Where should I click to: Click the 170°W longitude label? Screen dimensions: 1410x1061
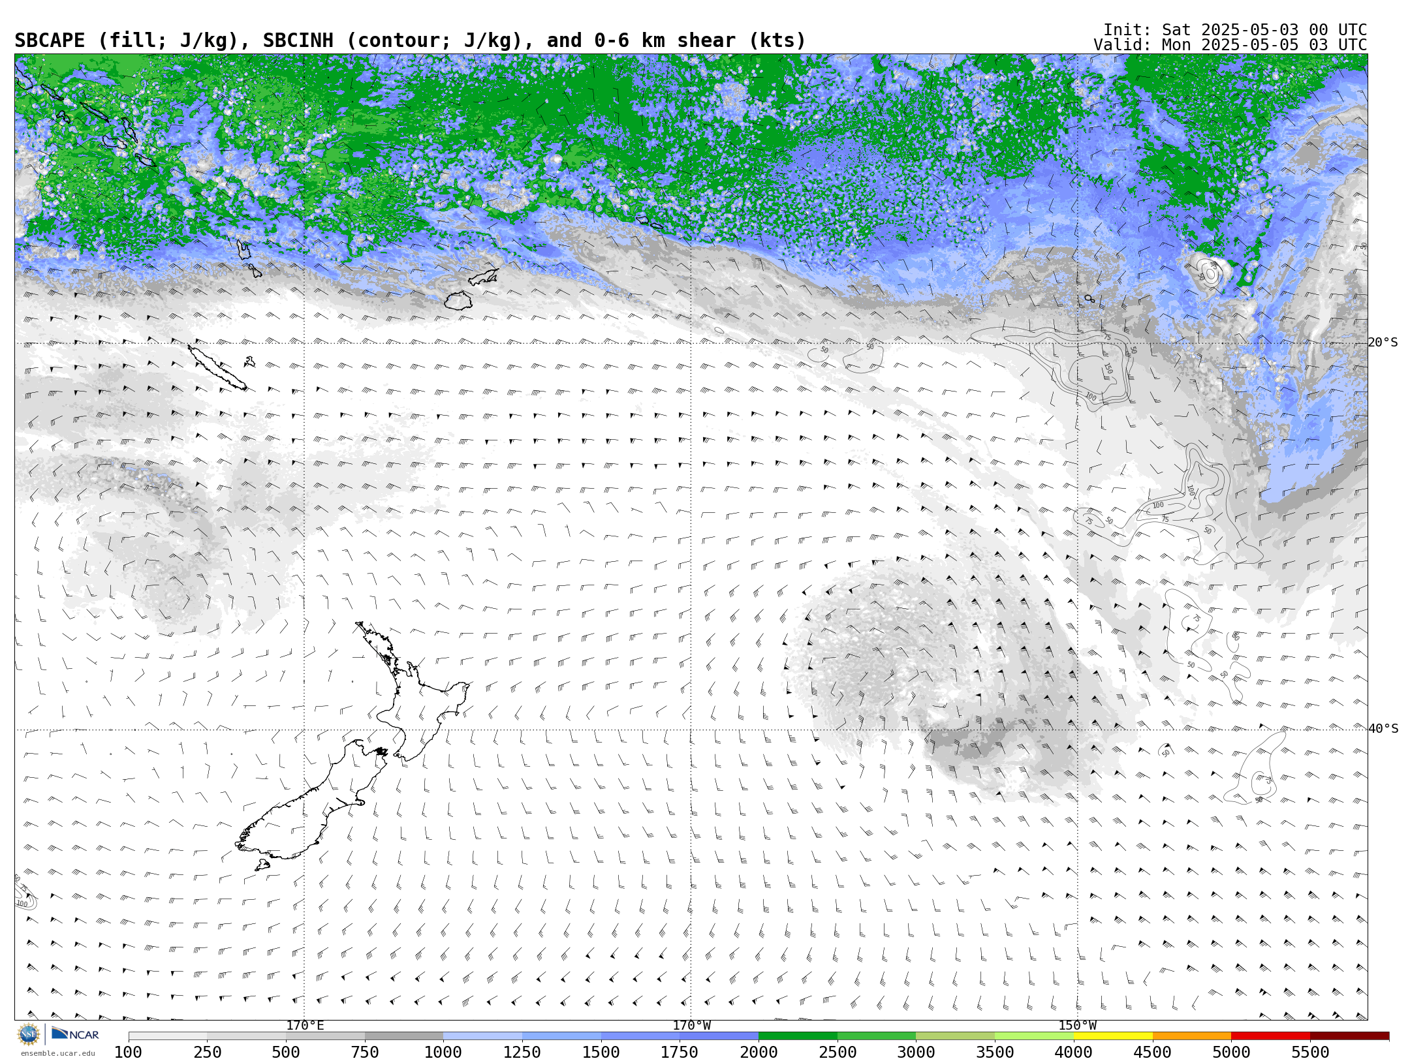pyautogui.click(x=691, y=1025)
